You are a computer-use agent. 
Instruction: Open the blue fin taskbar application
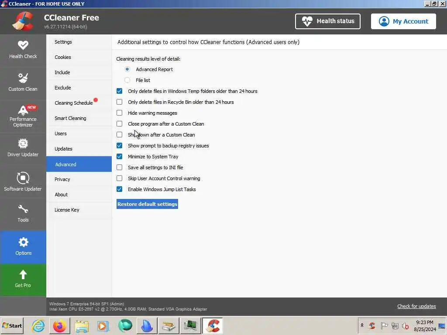(x=147, y=326)
